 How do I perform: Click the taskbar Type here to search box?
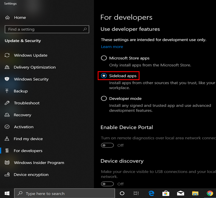64,193
